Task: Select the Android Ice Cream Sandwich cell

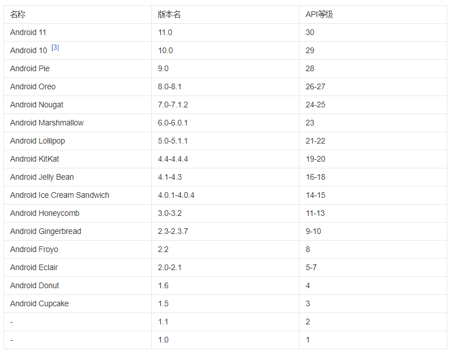Action: tap(59, 196)
